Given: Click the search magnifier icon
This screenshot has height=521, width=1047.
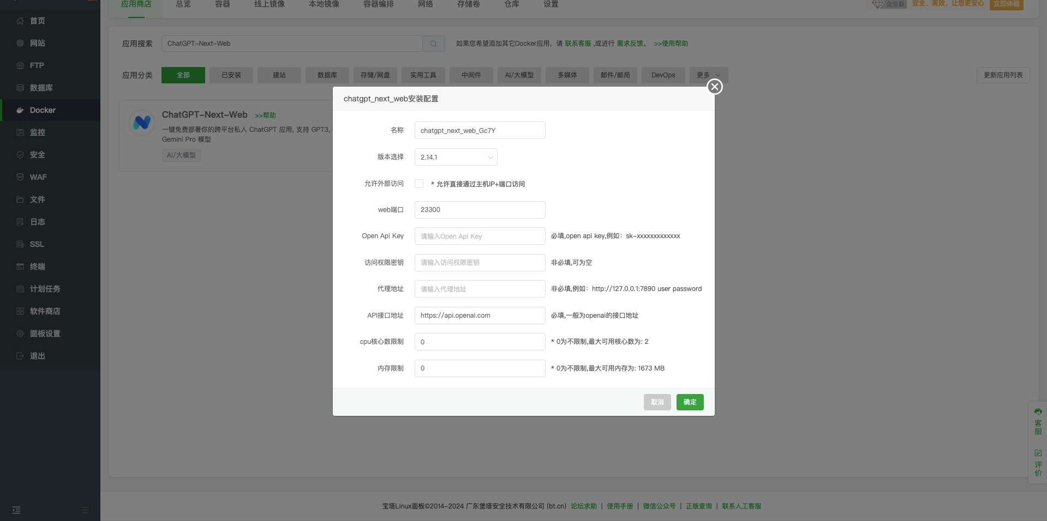Looking at the screenshot, I should 433,44.
